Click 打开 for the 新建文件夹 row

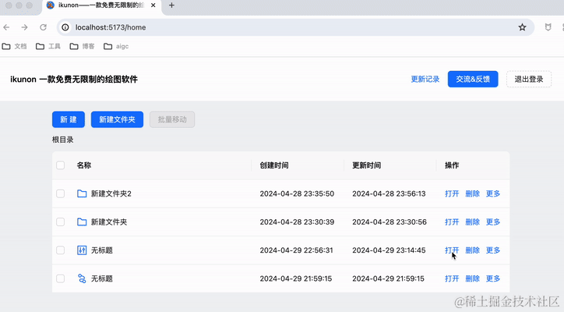(452, 222)
